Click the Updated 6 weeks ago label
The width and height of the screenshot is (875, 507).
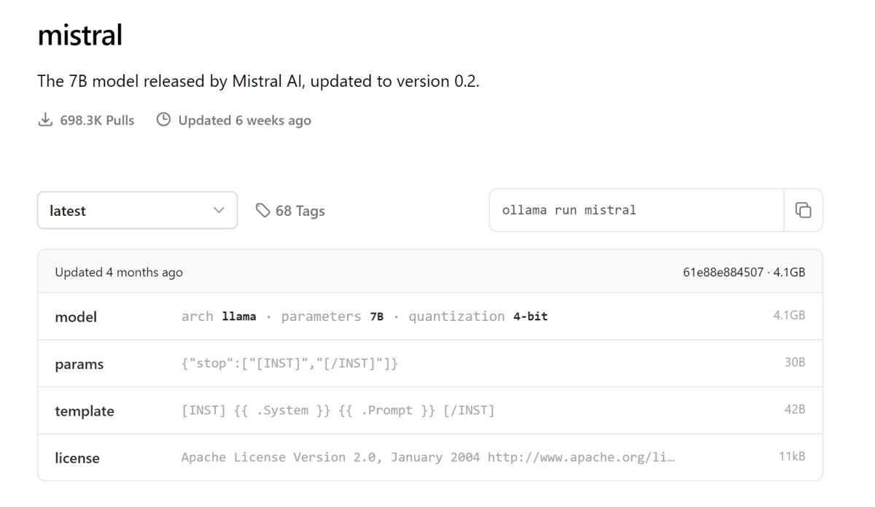click(x=244, y=120)
